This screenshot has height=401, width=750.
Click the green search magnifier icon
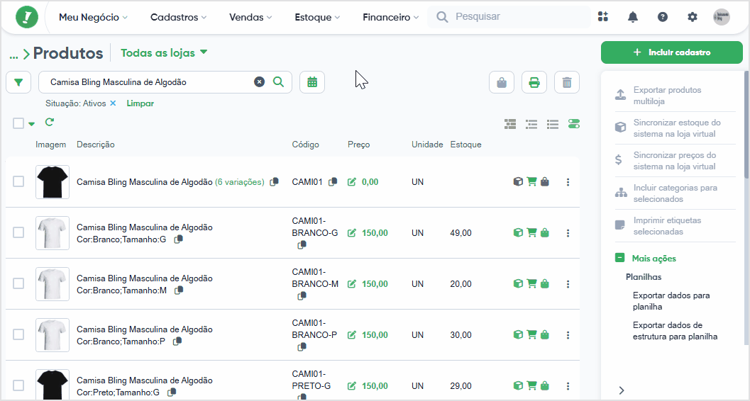[278, 81]
